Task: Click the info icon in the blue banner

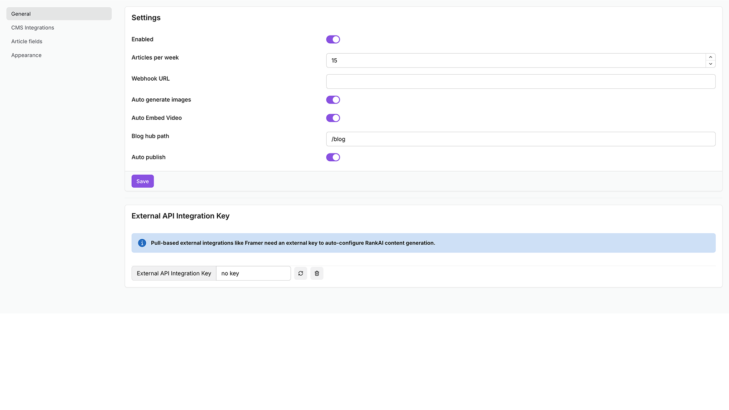Action: (142, 243)
